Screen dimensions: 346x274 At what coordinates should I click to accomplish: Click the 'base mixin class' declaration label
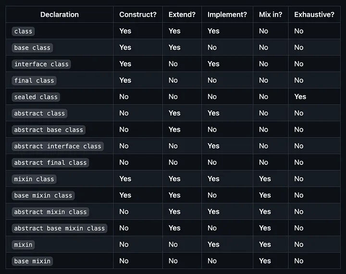pyautogui.click(x=43, y=195)
